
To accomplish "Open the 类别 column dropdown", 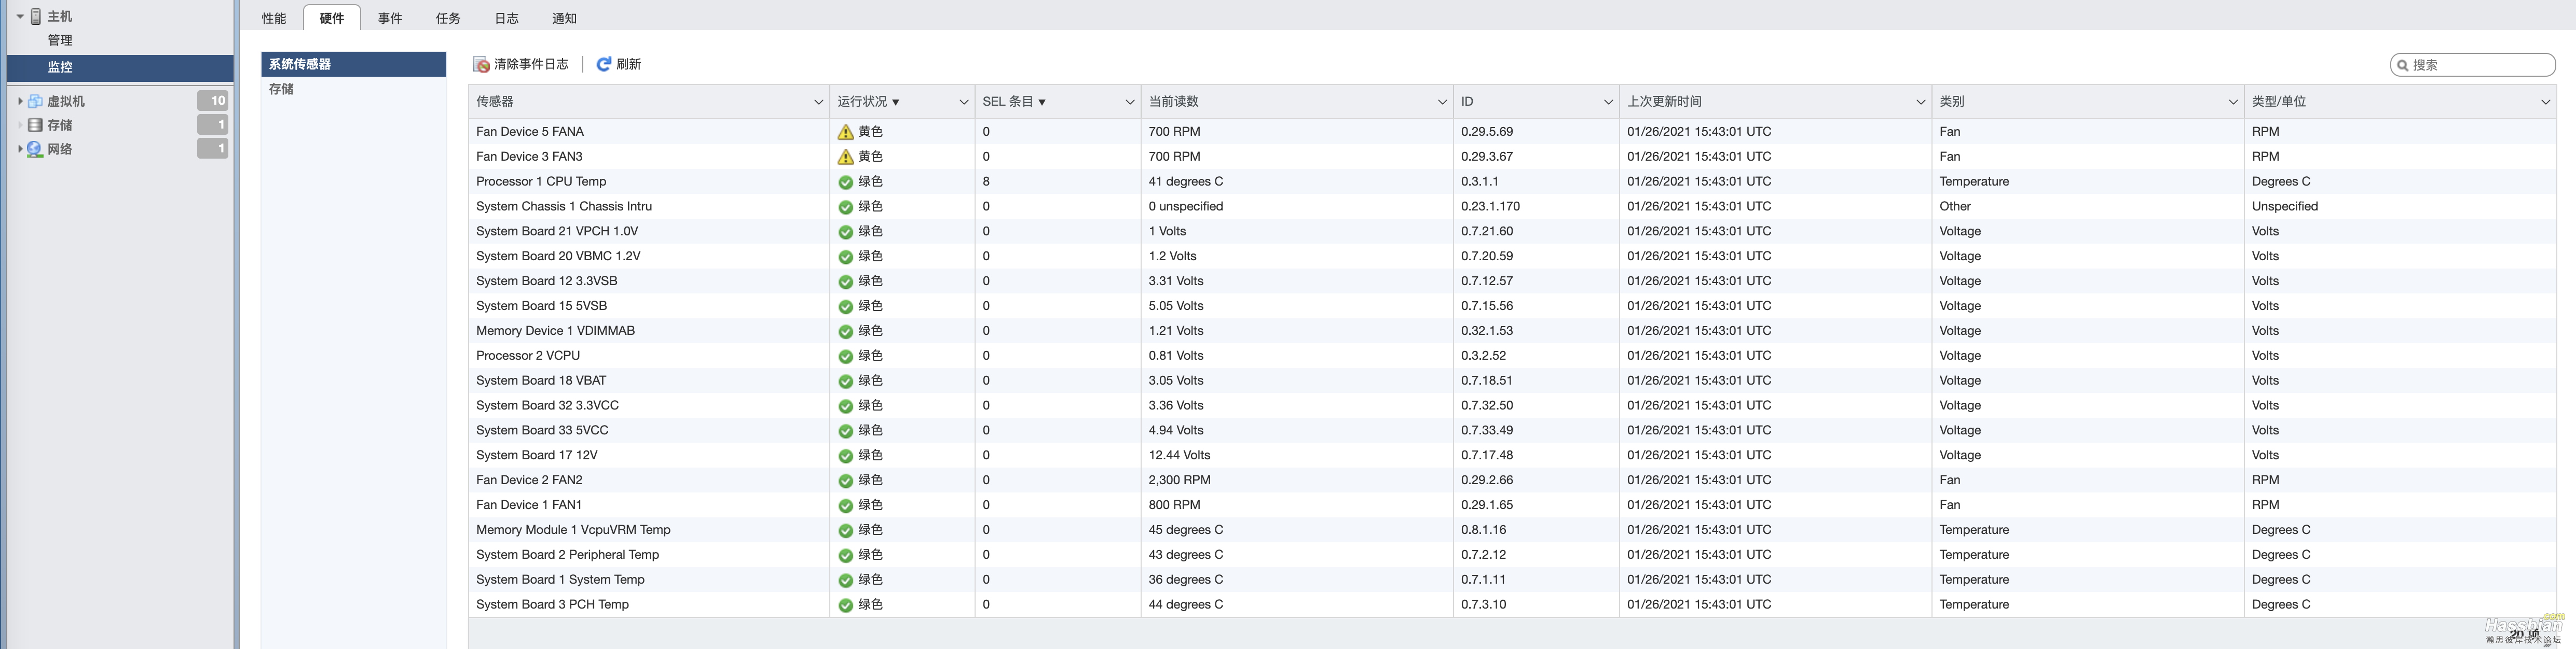I will click(x=2233, y=102).
